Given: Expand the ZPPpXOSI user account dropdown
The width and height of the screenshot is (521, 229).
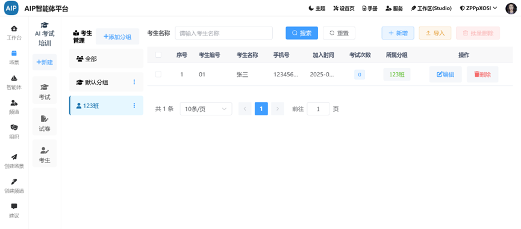Looking at the screenshot, I should (x=478, y=8).
